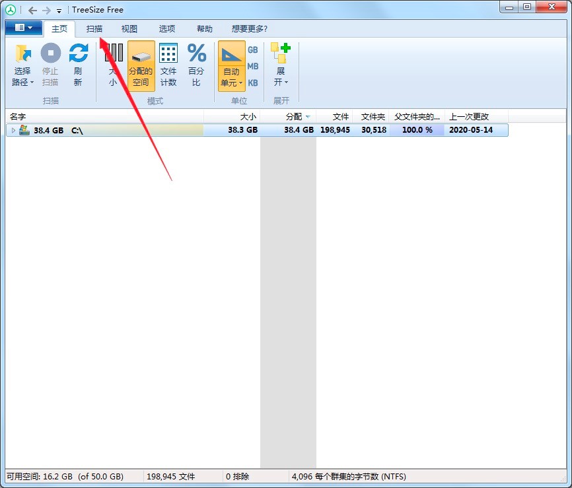Click the TreeSize logo icon in title bar
This screenshot has height=488, width=572.
pos(9,9)
